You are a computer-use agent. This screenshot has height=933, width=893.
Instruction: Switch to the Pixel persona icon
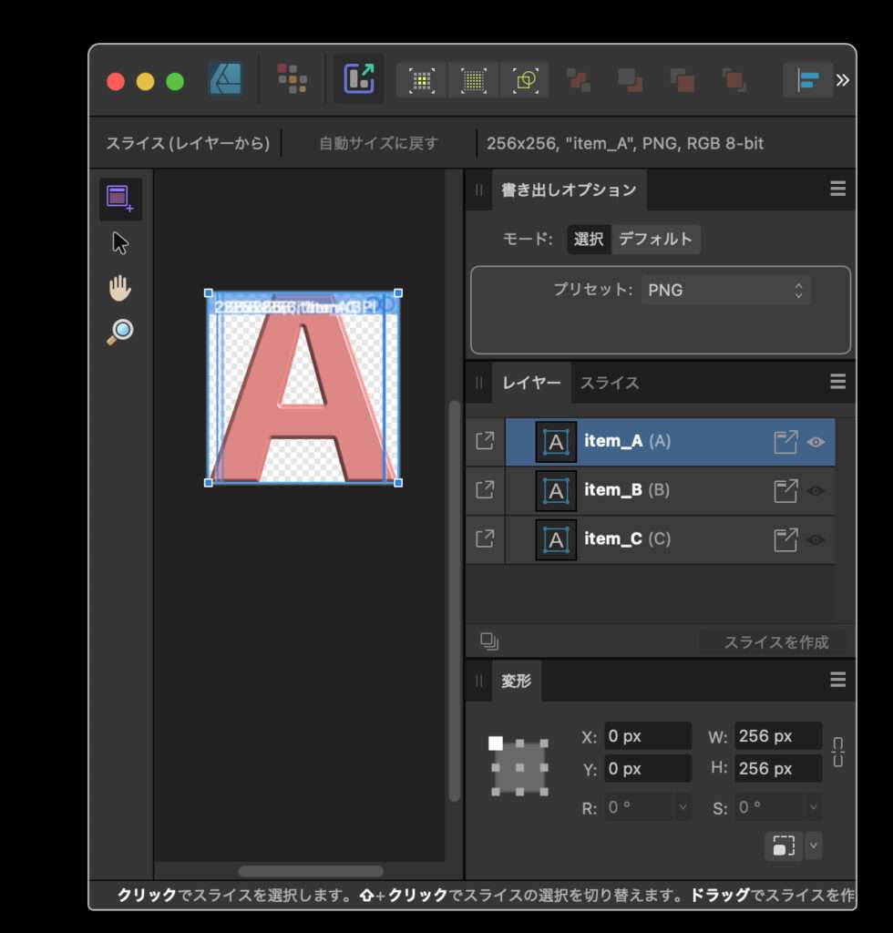pos(292,80)
